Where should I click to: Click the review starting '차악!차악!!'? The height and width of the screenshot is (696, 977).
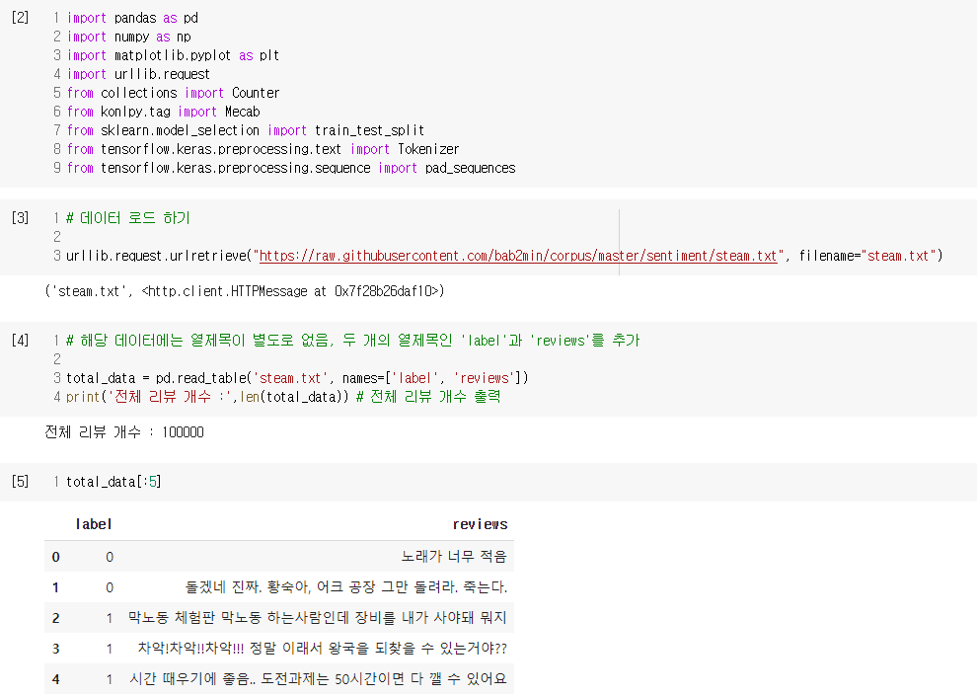pyautogui.click(x=323, y=648)
